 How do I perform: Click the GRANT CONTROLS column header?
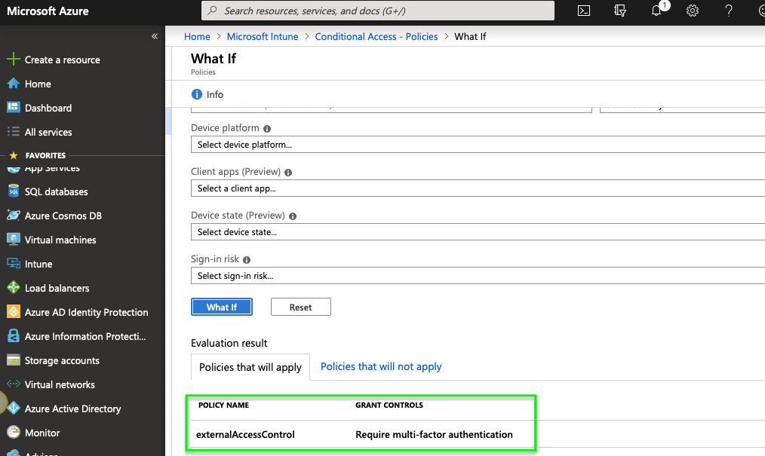click(389, 405)
